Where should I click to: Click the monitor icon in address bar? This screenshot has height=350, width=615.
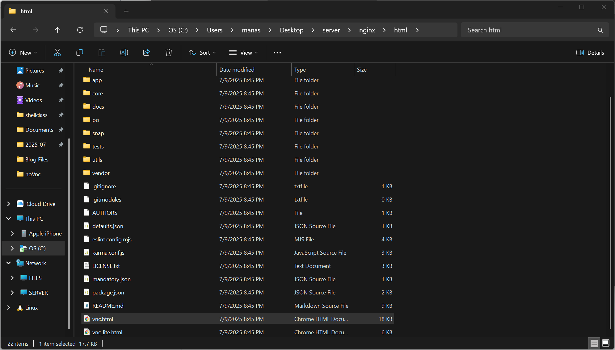104,30
